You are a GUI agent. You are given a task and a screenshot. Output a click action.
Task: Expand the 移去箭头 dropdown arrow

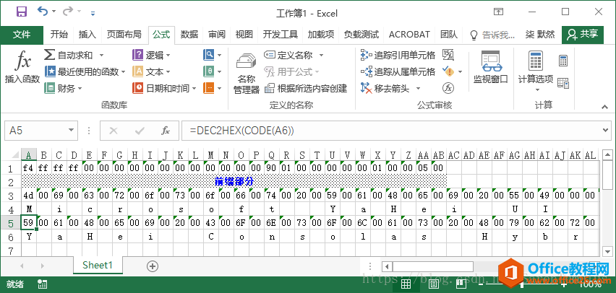pos(418,89)
